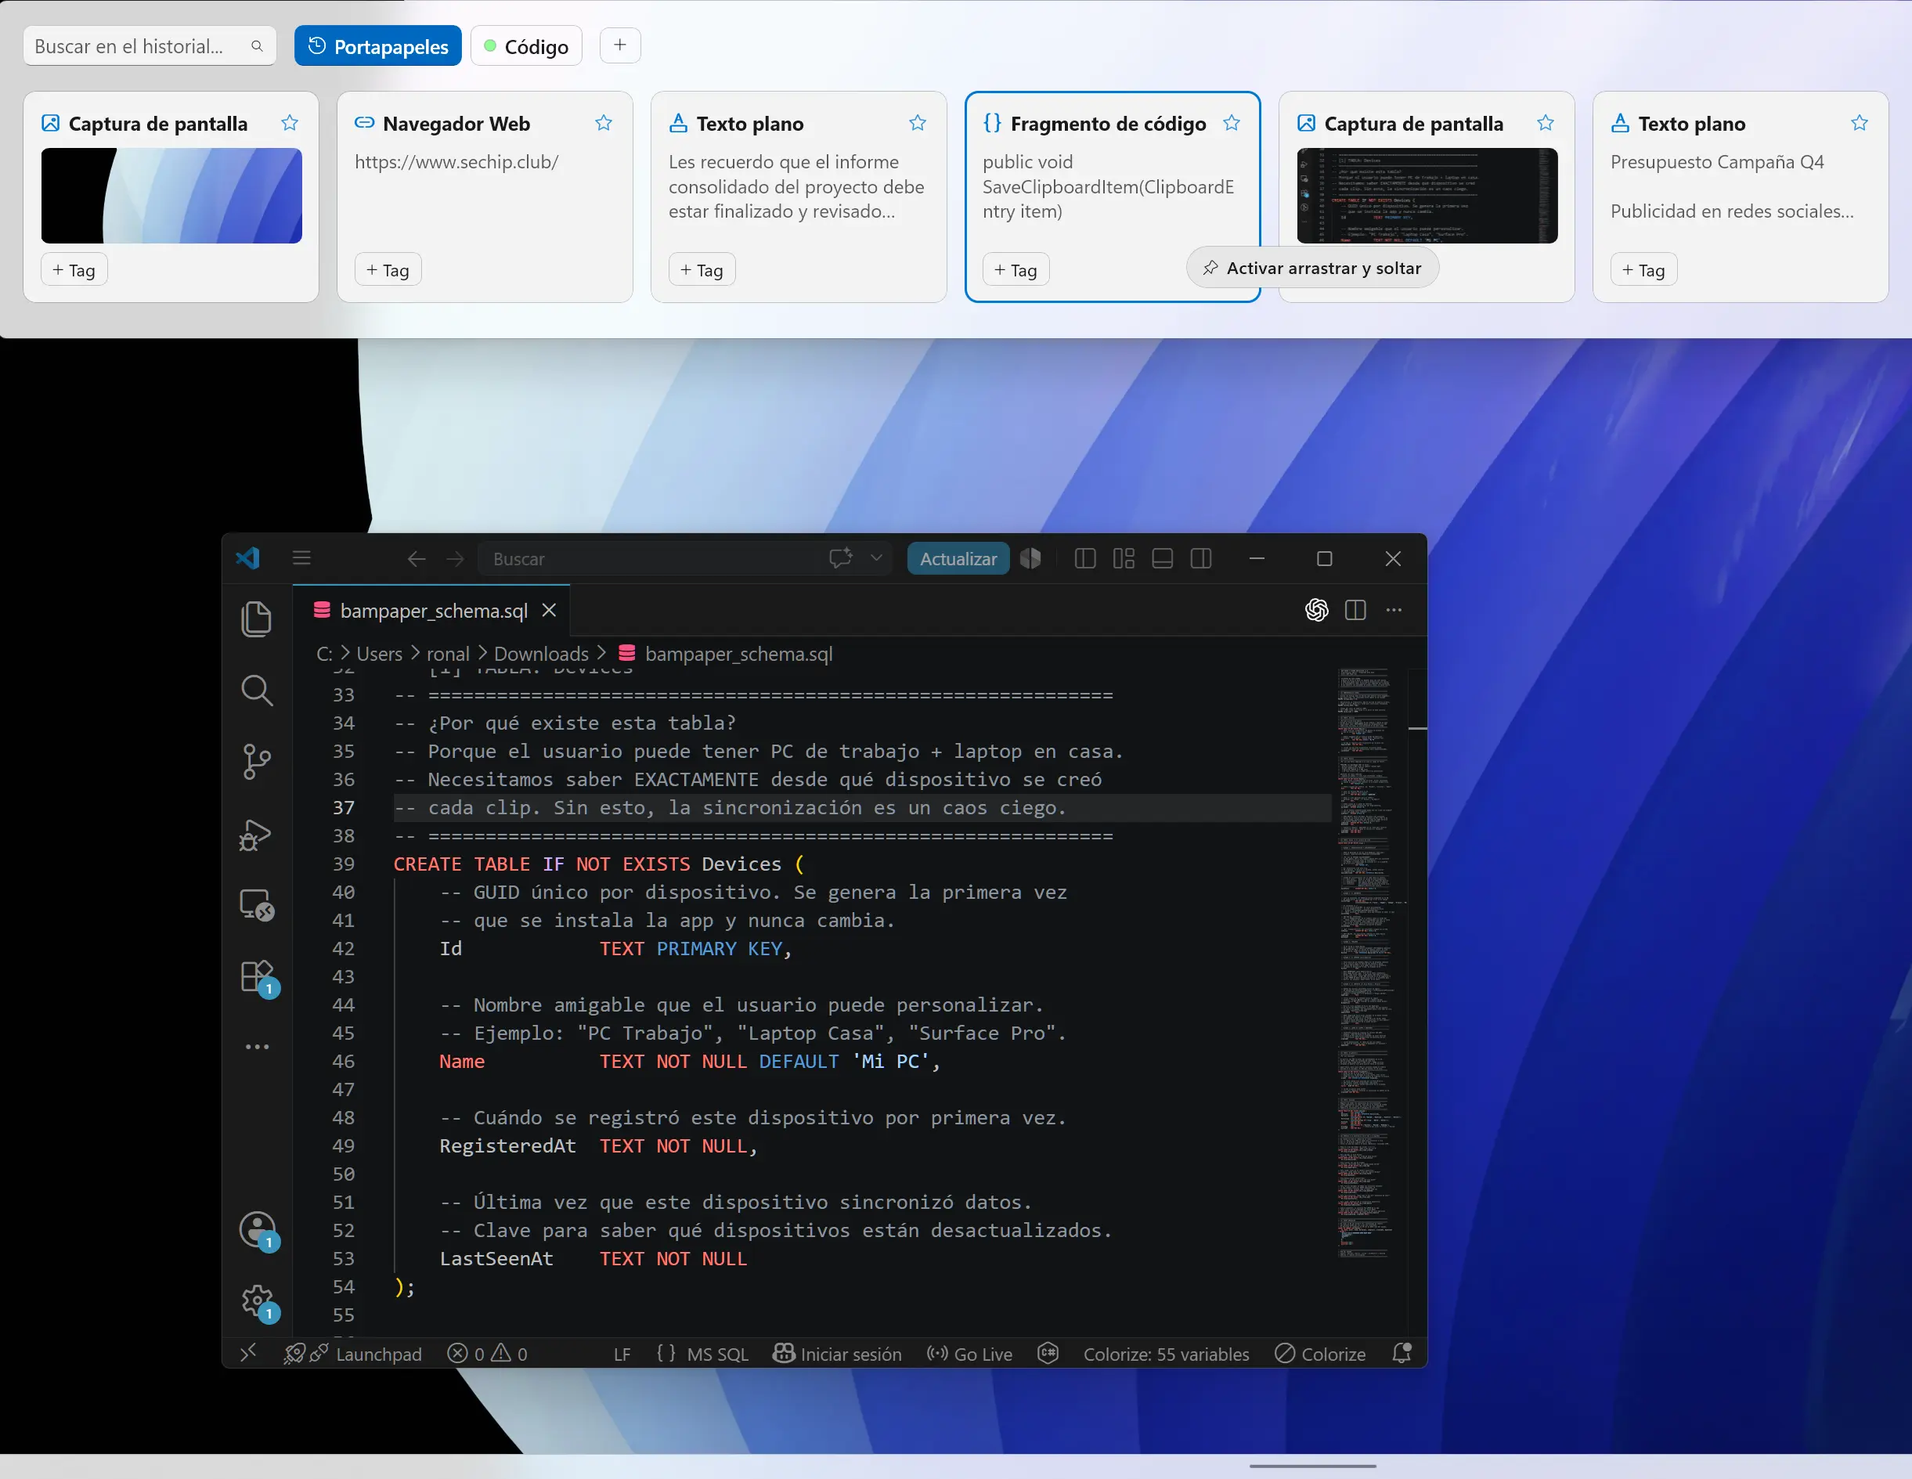Click Colorize: 55 variables status item

(x=1166, y=1354)
